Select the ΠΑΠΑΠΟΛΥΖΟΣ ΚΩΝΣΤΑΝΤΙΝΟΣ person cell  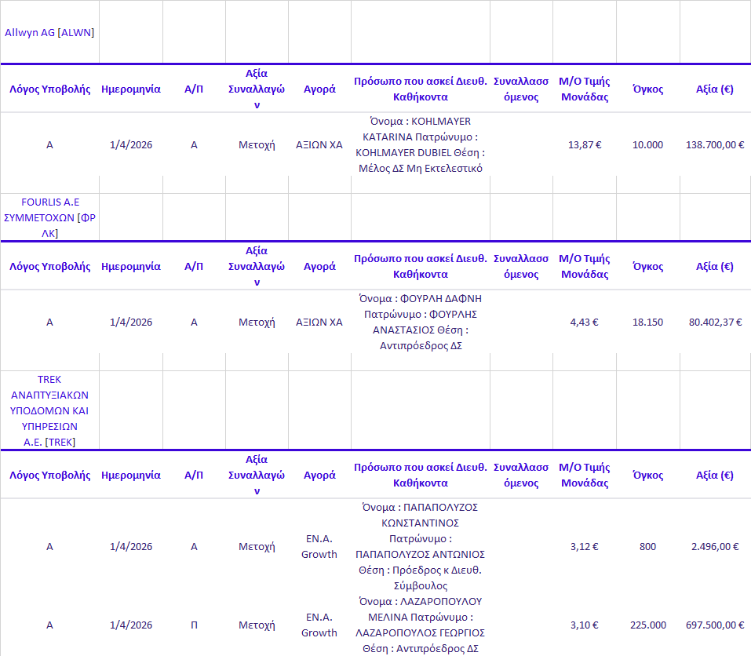[x=420, y=546]
